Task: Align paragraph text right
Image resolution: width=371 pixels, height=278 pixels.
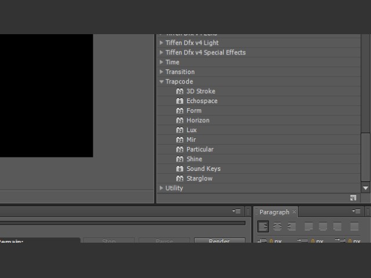Action: (292, 226)
